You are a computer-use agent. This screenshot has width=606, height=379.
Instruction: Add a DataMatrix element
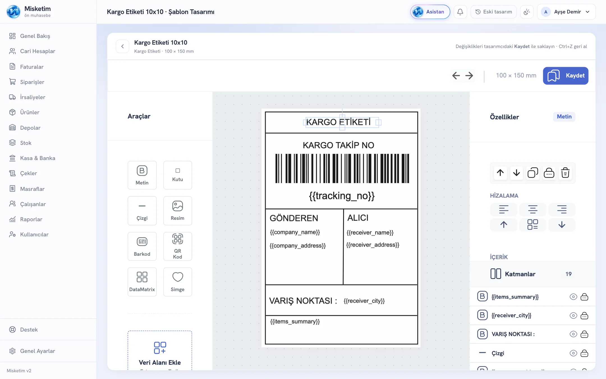(142, 282)
